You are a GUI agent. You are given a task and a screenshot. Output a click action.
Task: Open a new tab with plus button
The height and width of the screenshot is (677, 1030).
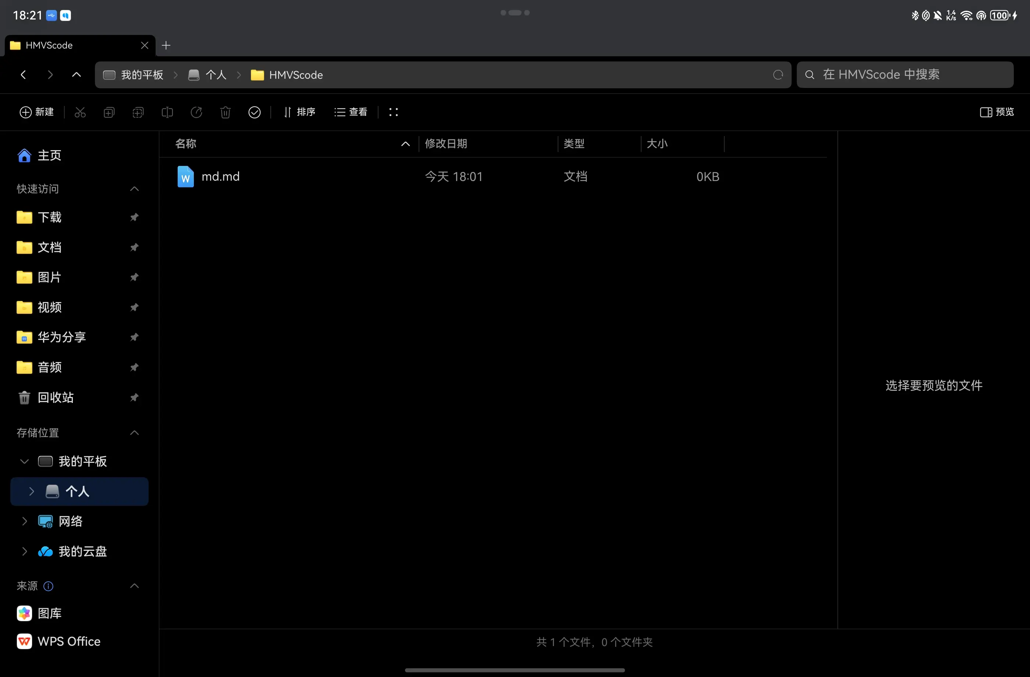coord(166,46)
